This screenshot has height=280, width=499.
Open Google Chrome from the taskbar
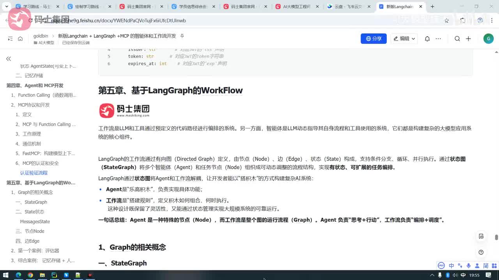[30, 275]
